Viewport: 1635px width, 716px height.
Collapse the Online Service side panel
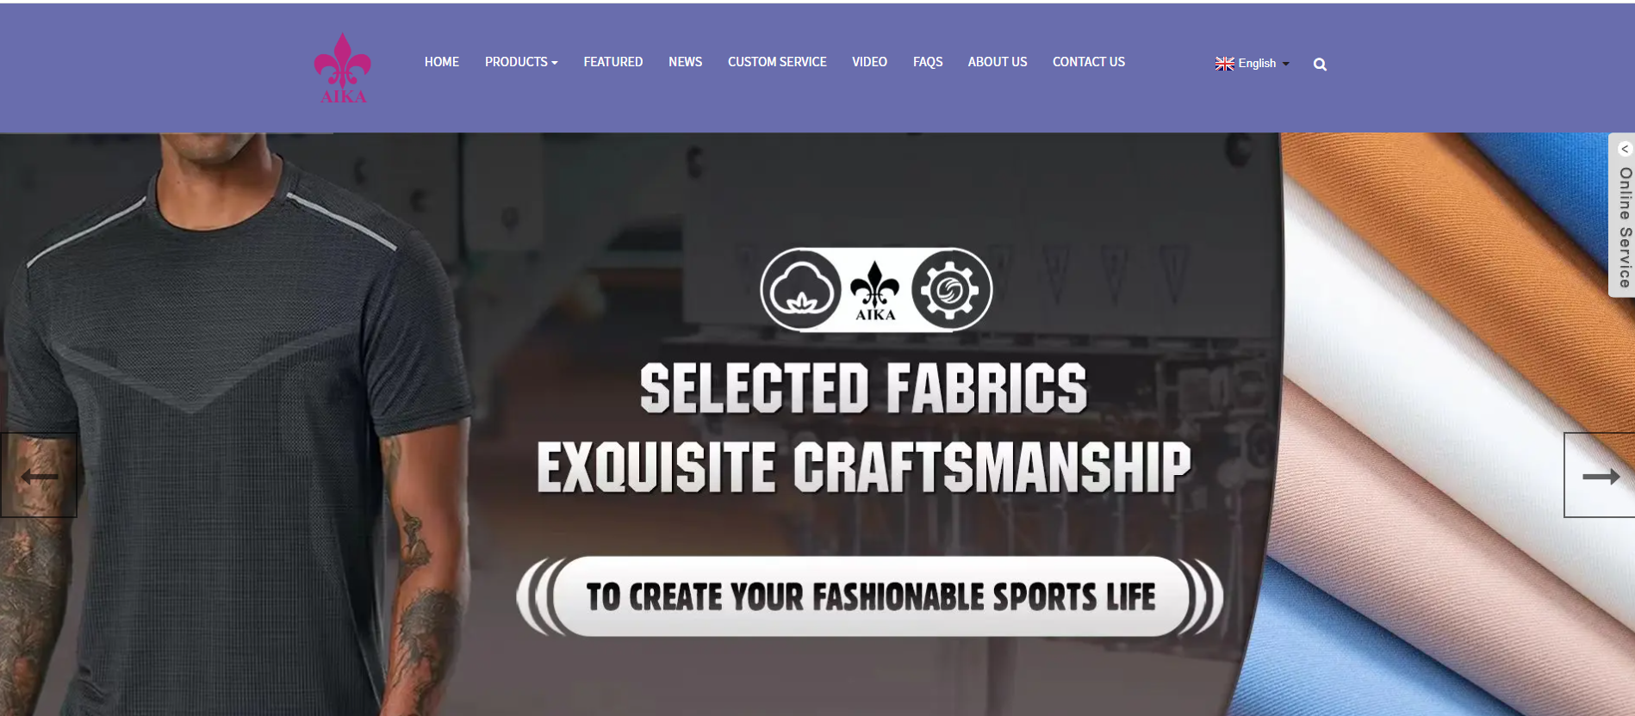1625,149
